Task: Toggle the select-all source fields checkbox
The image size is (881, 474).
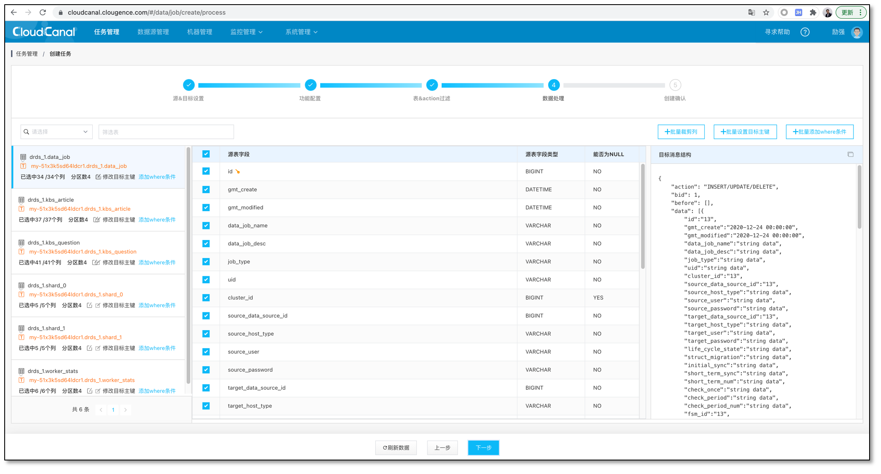Action: [x=206, y=154]
